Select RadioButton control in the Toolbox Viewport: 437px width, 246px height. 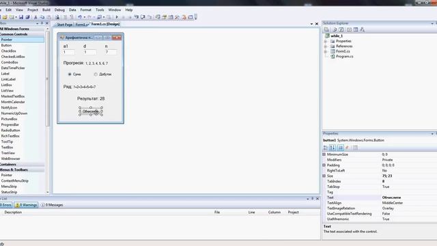coord(11,131)
